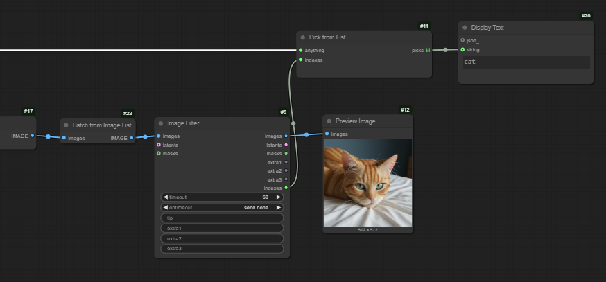The image size is (606, 282).
Task: Open the ontimeout 'send none' combo value
Action: pyautogui.click(x=256, y=207)
